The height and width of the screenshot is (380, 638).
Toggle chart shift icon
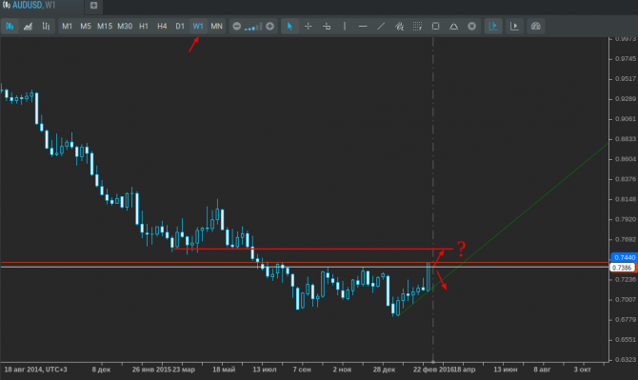[514, 27]
